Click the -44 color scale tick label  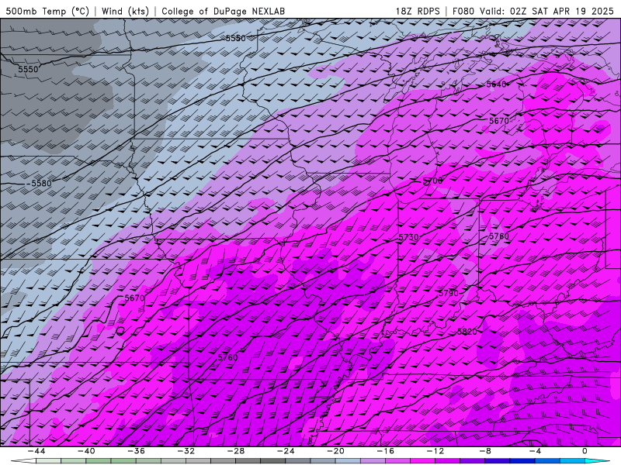click(36, 451)
